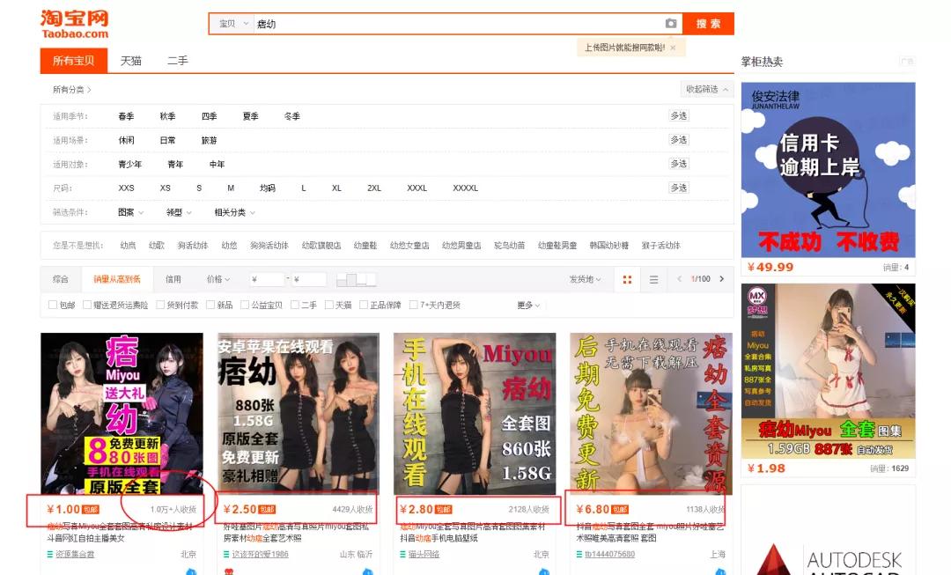This screenshot has height=575, width=951.
Task: Select the 青少年 audience filter
Action: tap(129, 164)
